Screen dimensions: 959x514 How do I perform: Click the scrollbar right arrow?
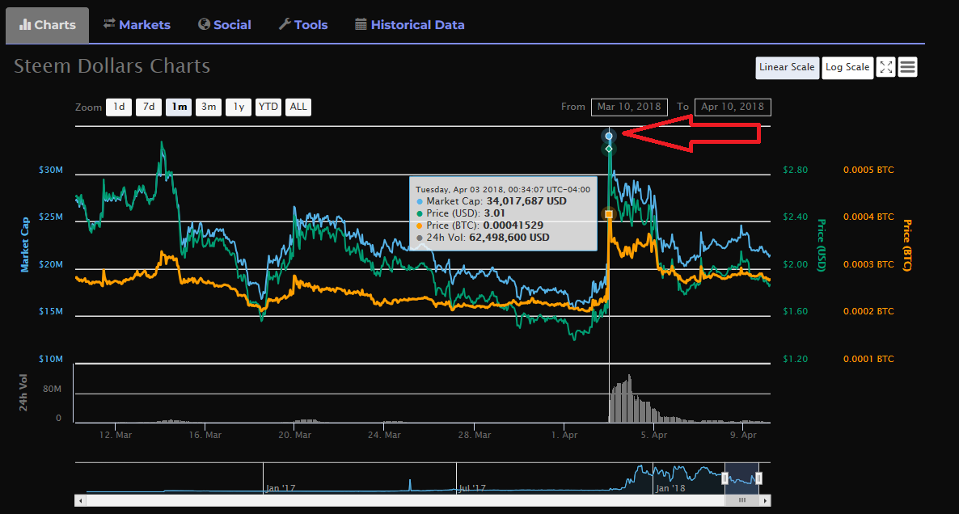click(x=765, y=500)
